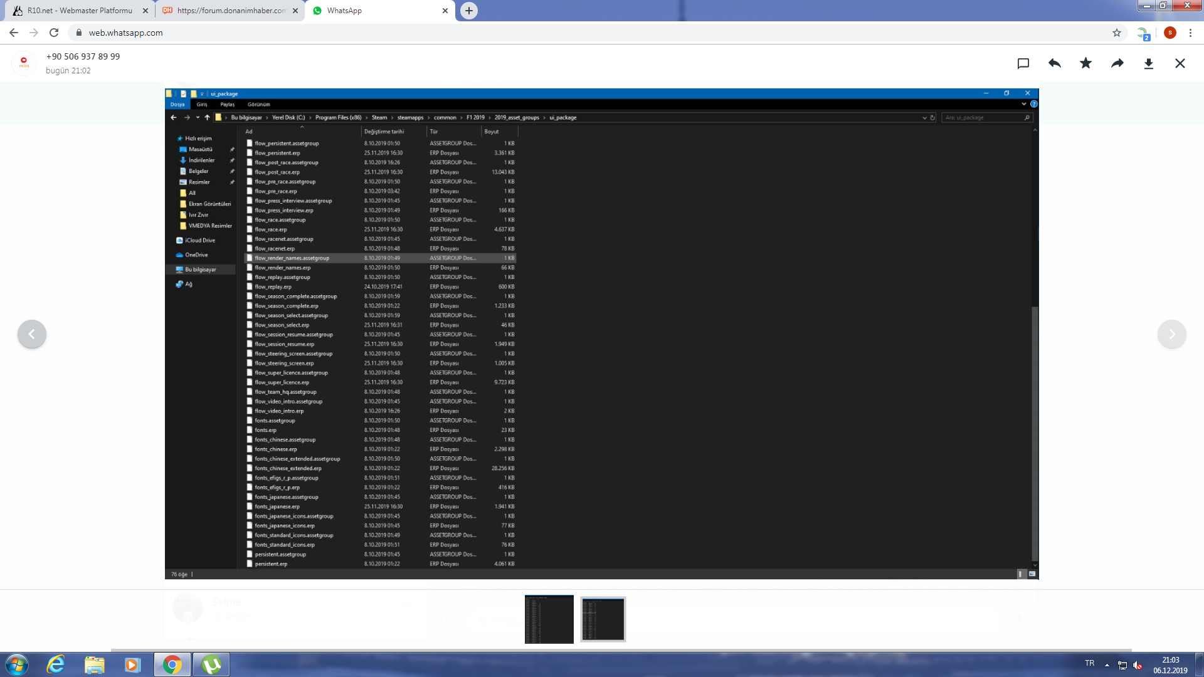Go to the previous image arrow
Viewport: 1204px width, 677px height.
[x=32, y=334]
